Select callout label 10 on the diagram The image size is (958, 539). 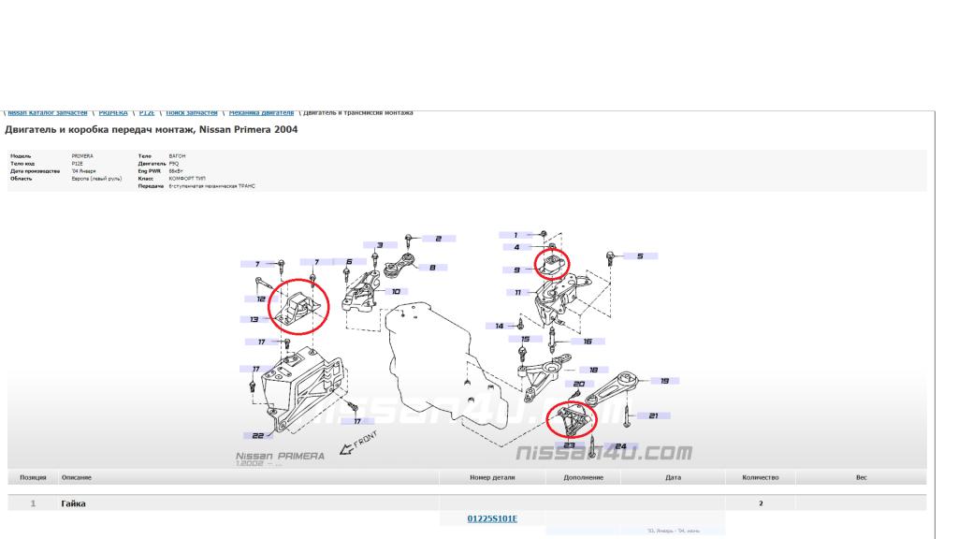396,292
